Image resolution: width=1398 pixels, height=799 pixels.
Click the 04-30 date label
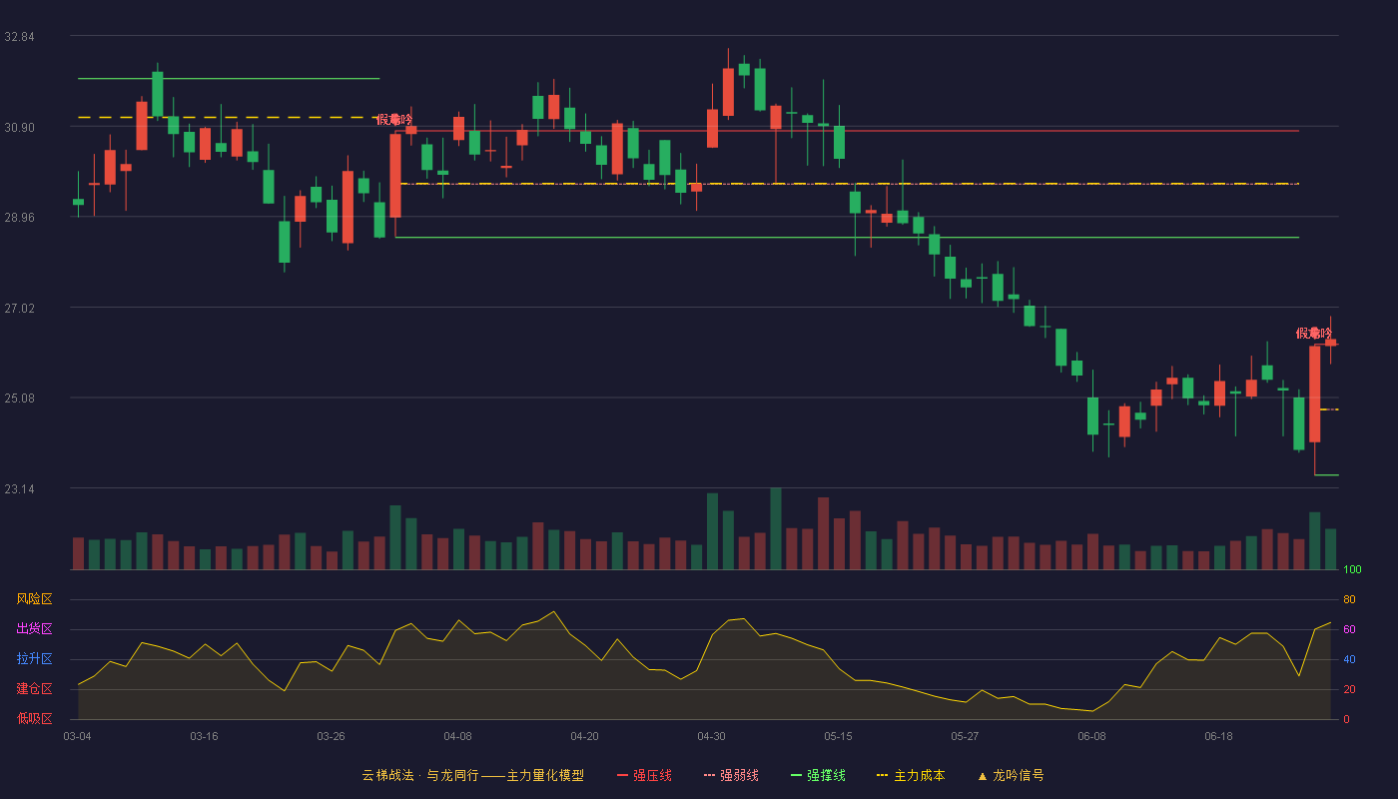click(711, 736)
